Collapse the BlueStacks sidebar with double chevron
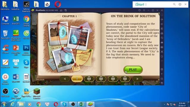This screenshot has width=190, height=107. (162, 10)
